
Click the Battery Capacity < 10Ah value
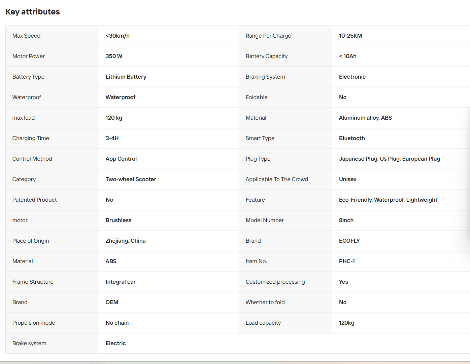pos(347,56)
